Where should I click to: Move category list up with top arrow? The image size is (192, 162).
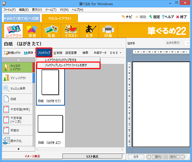[19, 60]
